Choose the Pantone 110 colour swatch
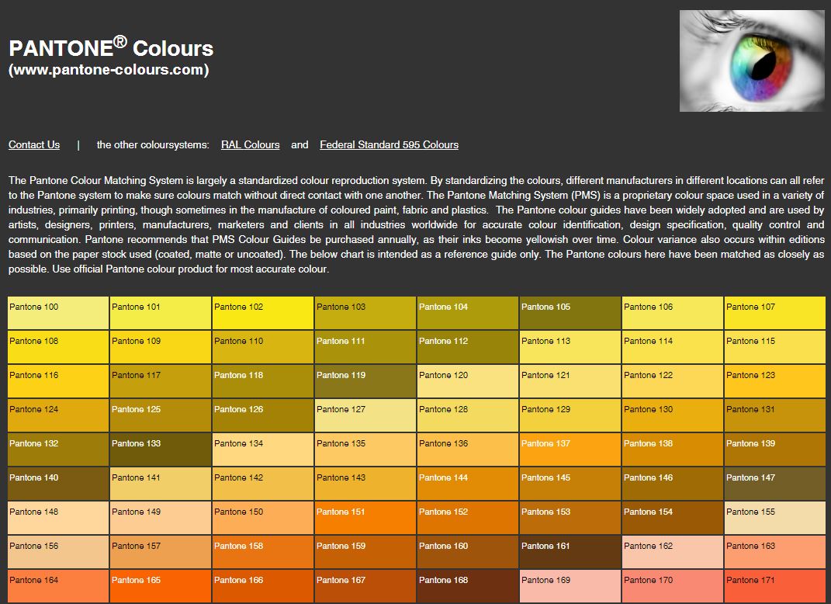The image size is (831, 604). click(x=263, y=347)
